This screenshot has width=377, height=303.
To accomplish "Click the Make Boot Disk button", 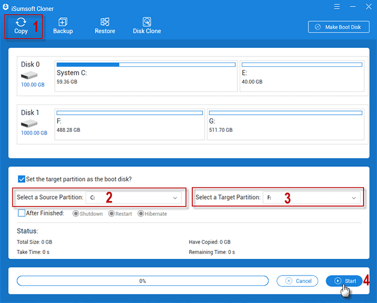I will click(338, 27).
